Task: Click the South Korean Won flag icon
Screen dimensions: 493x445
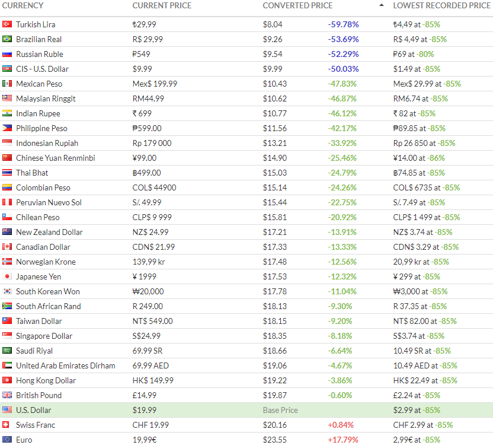Action: (x=7, y=291)
